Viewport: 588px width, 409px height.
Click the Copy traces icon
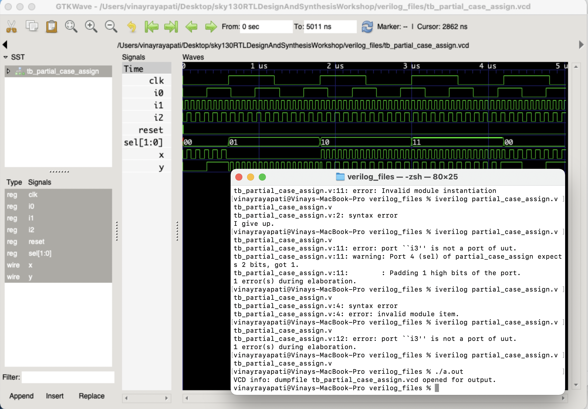(32, 26)
